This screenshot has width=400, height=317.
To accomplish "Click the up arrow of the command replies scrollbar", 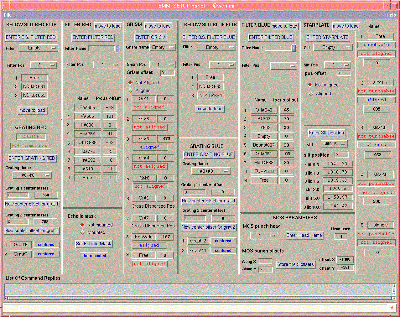I will pos(393,286).
